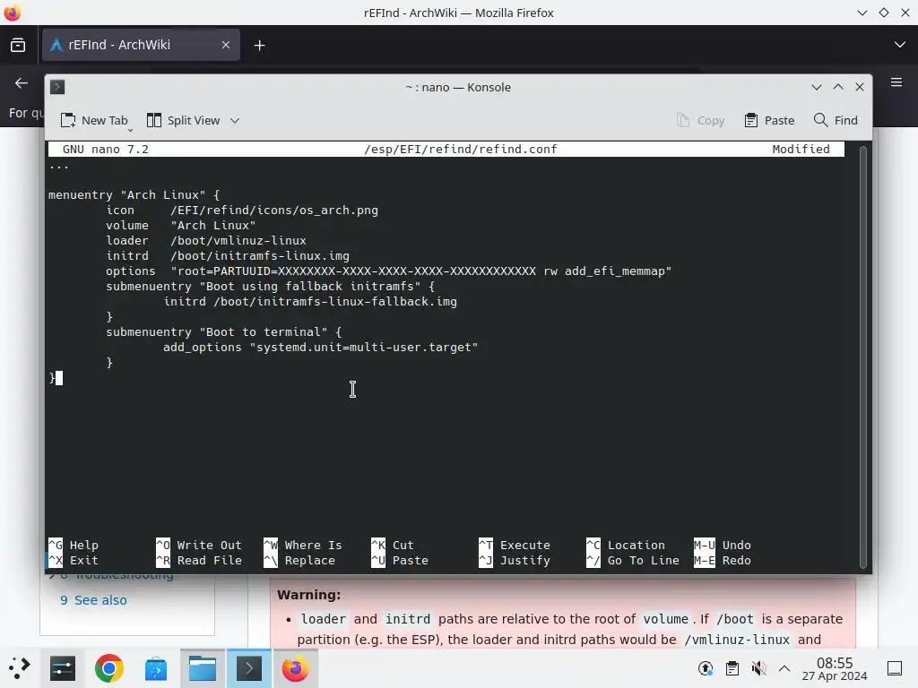Click the '/boot/initramfs-linux.img' initrd path

260,255
